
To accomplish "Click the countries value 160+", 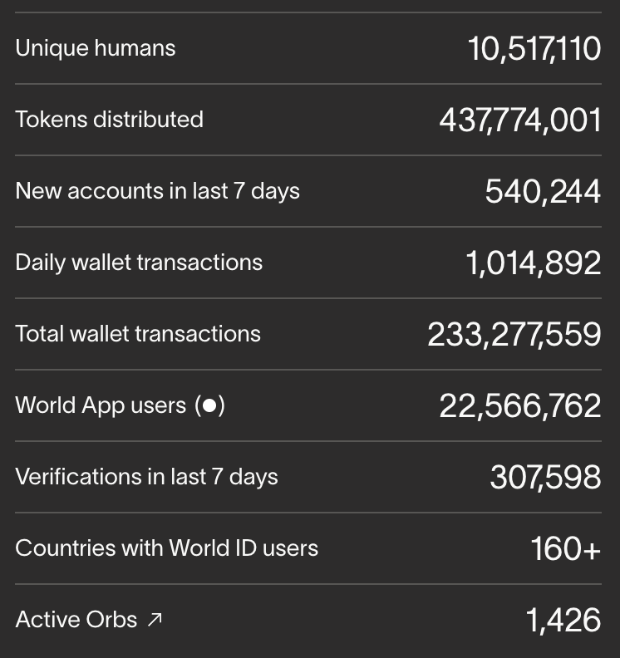I will 565,548.
